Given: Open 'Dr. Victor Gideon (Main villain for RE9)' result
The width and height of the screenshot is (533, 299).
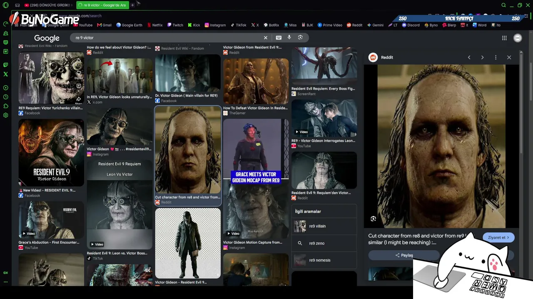Looking at the screenshot, I should tap(188, 79).
